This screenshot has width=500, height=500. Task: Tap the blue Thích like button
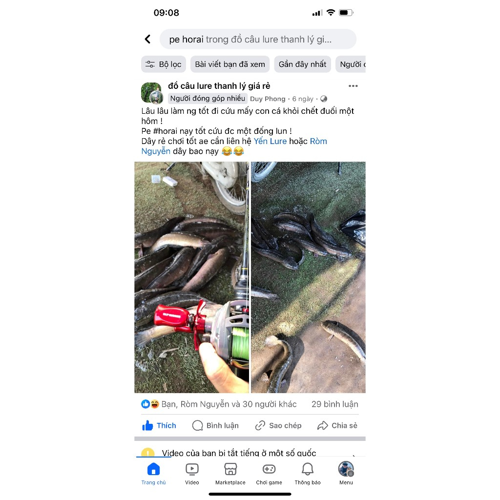159,425
